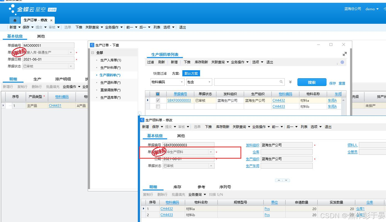Click the blue 搜索 button
Viewport: 386px width, 222px height.
click(312, 82)
